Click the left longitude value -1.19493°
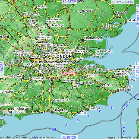 [2, 69]
